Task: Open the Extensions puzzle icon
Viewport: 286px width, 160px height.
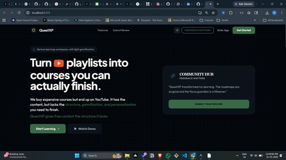Action: 231,13
